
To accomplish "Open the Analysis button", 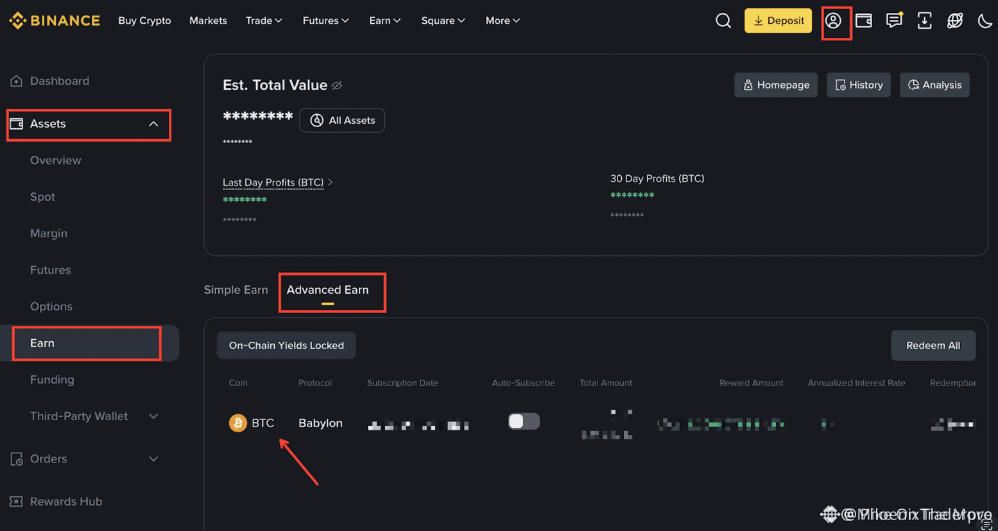I will click(x=934, y=85).
